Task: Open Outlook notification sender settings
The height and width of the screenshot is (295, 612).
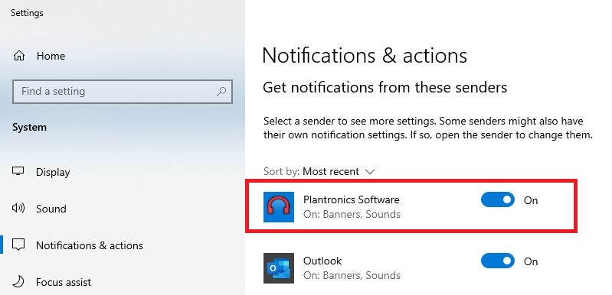Action: point(411,267)
